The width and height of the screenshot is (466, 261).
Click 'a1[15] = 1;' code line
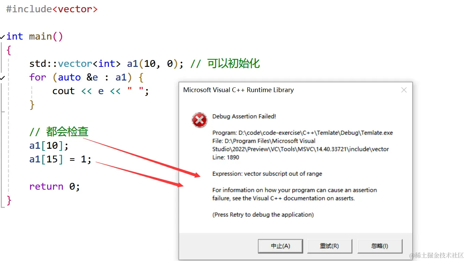[60, 159]
